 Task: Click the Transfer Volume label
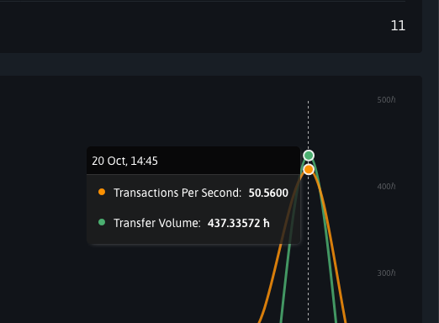[x=157, y=223]
